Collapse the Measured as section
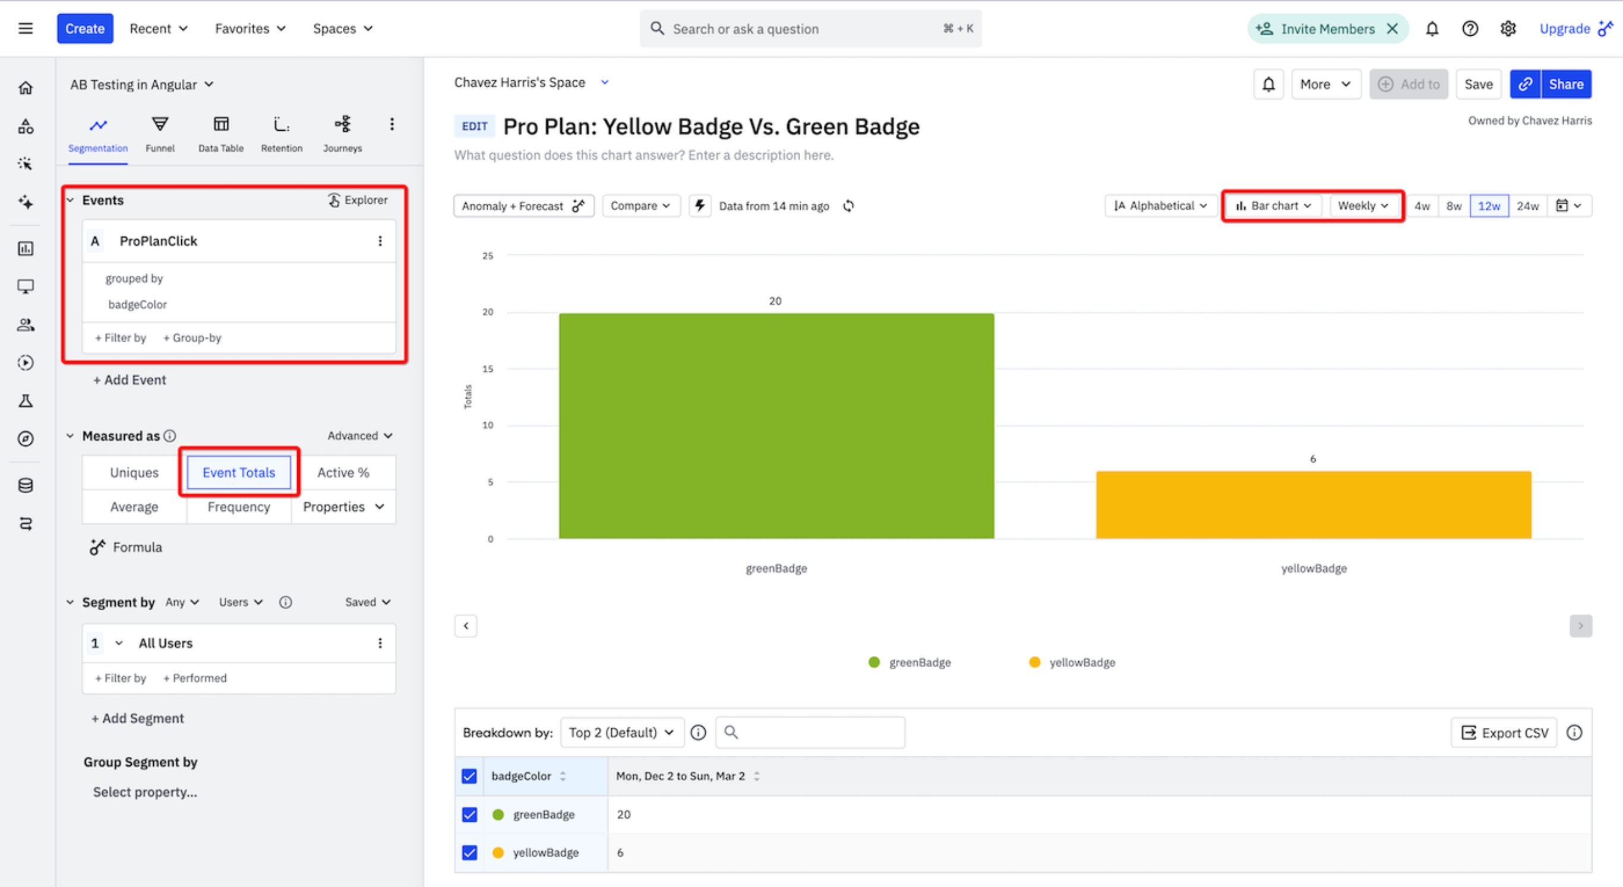The width and height of the screenshot is (1623, 887). click(71, 435)
